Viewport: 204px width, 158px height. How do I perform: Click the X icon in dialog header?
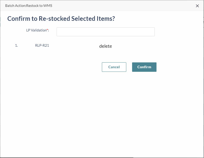point(197,6)
